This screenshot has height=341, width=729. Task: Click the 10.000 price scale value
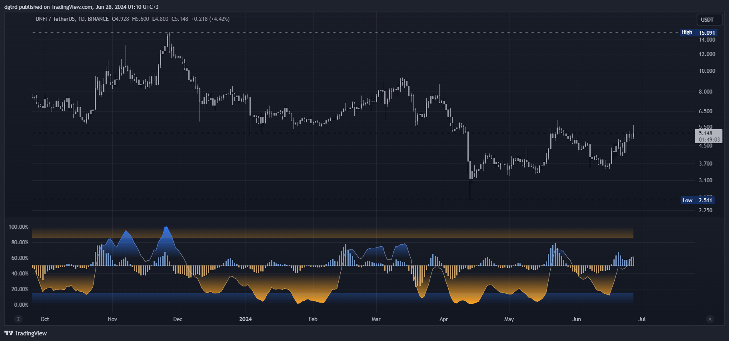pyautogui.click(x=707, y=71)
